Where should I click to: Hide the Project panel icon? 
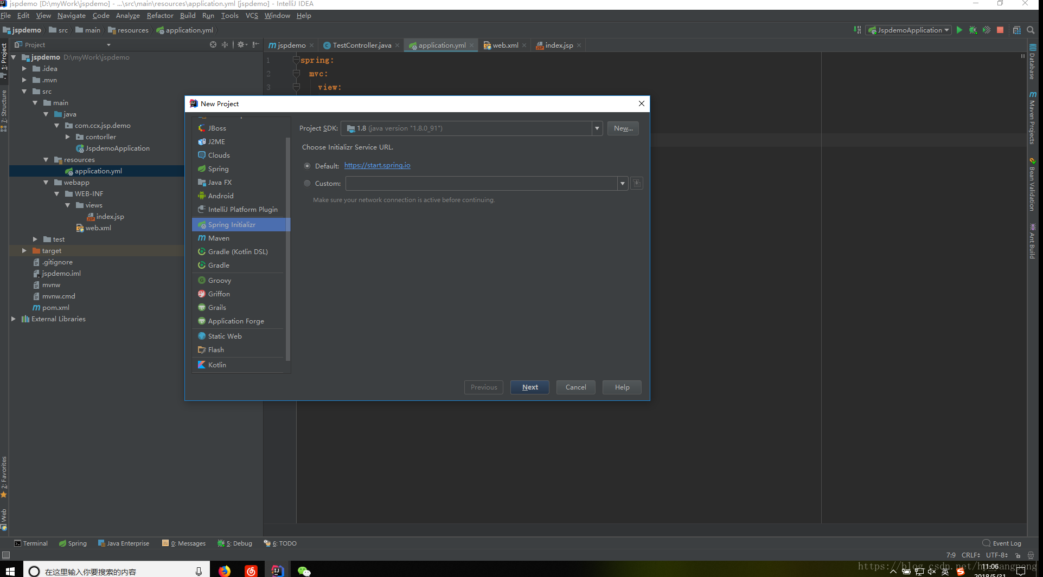255,45
